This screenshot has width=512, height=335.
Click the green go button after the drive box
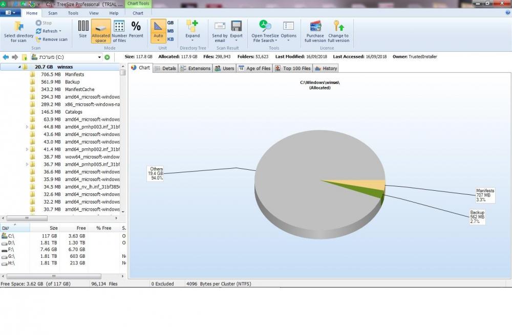coord(107,57)
